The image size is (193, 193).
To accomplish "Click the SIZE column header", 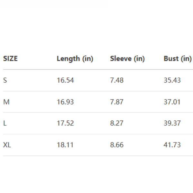I will 10,59.
